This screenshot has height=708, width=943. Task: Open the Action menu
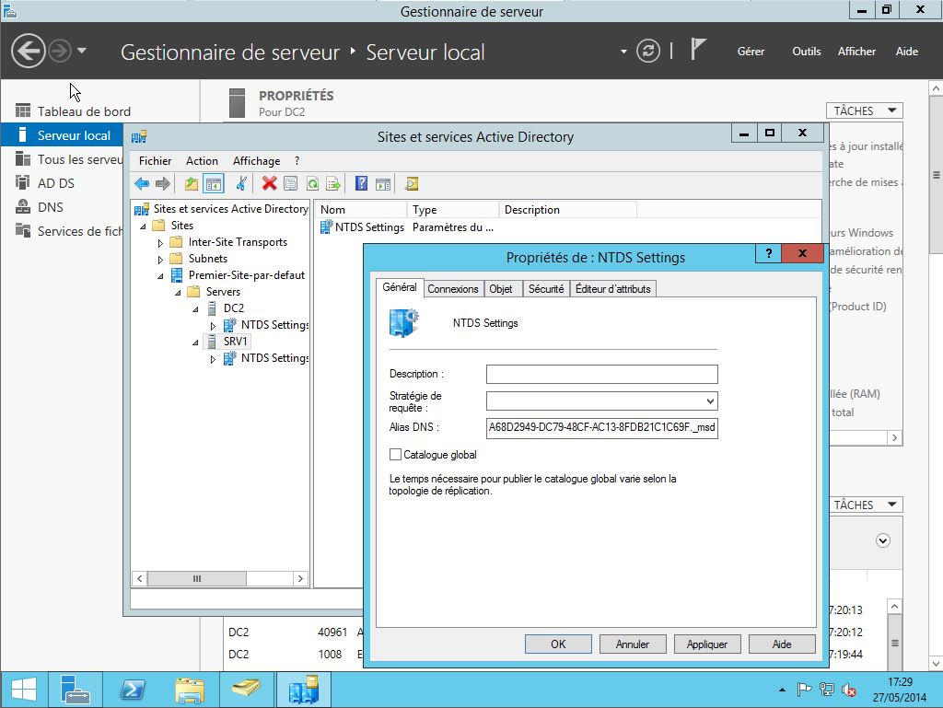point(202,161)
